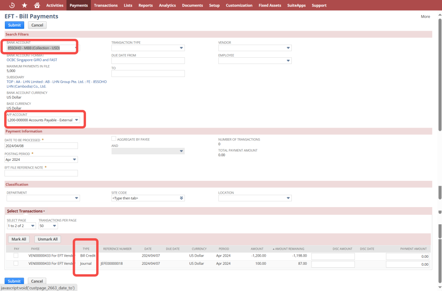Screen dimensions: 442x291
Task: Click the Amount column header
Action: point(257,249)
